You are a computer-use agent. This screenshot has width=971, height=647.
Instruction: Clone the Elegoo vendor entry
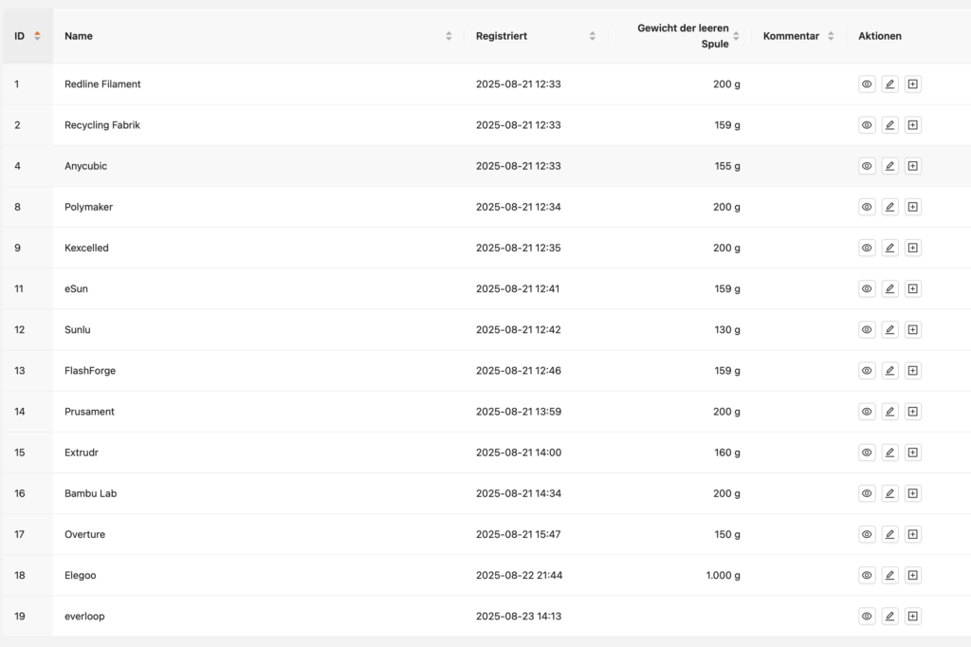pyautogui.click(x=912, y=575)
